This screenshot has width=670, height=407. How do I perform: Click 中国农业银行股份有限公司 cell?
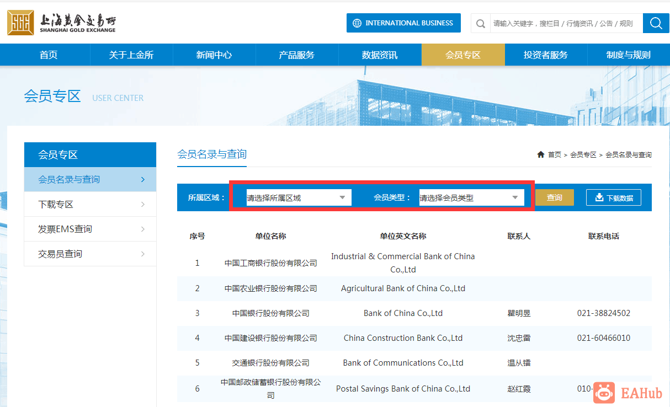pos(270,288)
